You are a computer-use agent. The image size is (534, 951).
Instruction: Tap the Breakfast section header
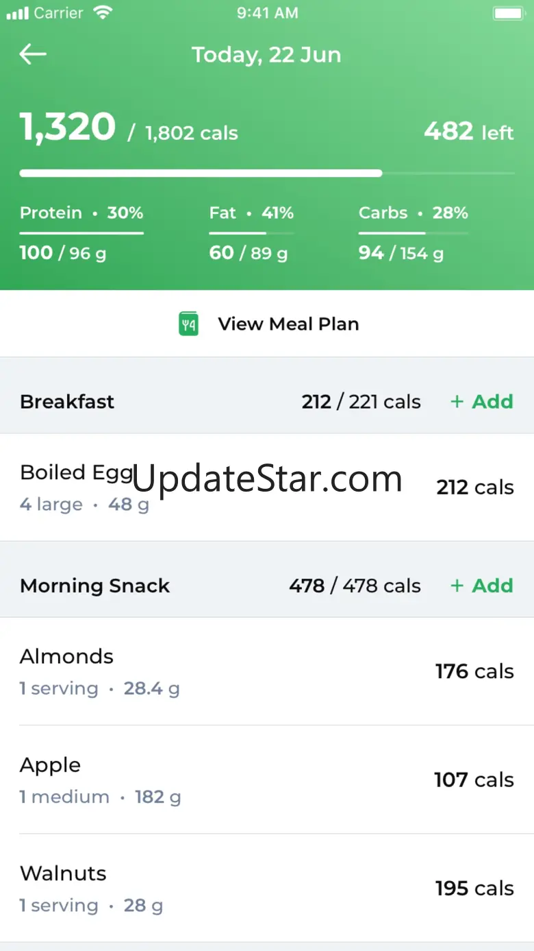[x=67, y=401]
